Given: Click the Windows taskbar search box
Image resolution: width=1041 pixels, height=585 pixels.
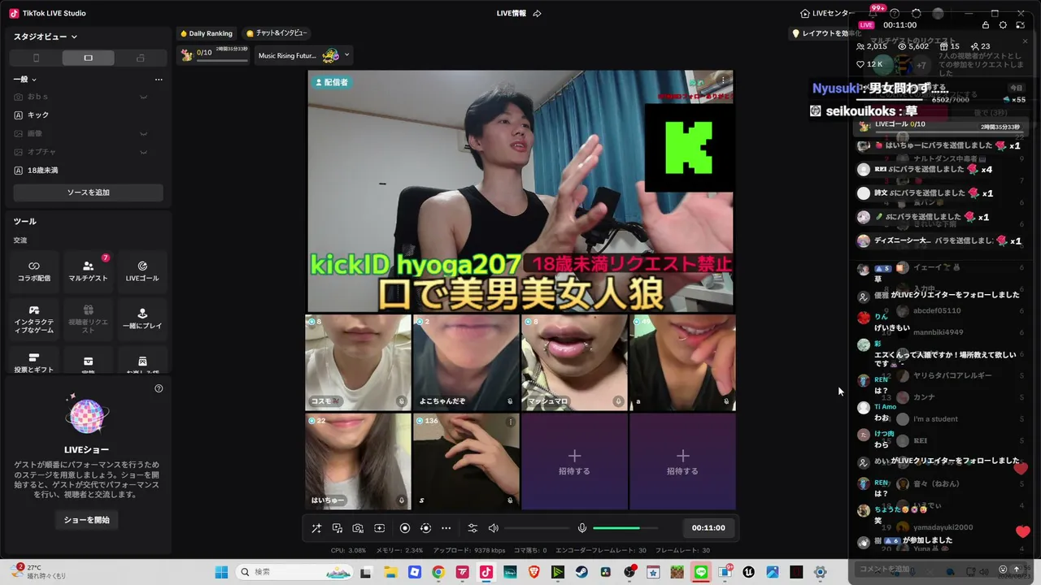Looking at the screenshot, I should (x=296, y=572).
